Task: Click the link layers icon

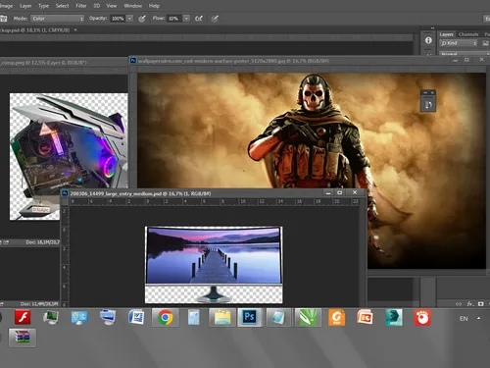Action: (459, 304)
